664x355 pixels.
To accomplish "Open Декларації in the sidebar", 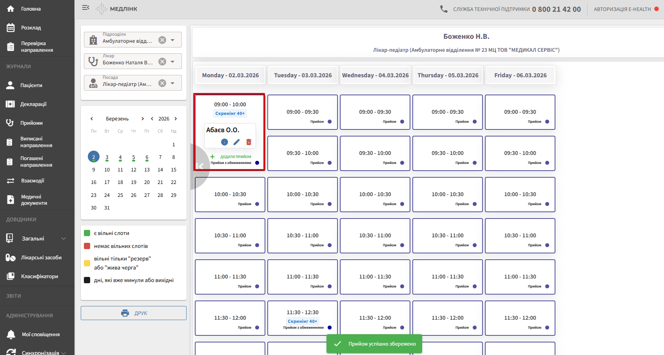I will tap(33, 104).
